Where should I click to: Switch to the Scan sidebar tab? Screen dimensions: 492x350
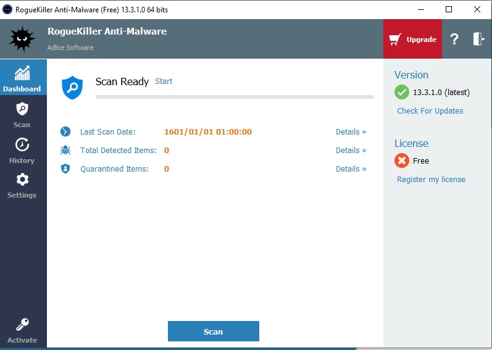pyautogui.click(x=22, y=115)
